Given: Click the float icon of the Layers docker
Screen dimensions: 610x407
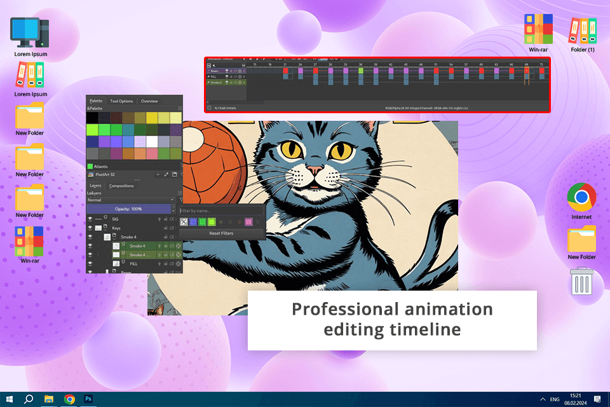Looking at the screenshot, I should [180, 193].
